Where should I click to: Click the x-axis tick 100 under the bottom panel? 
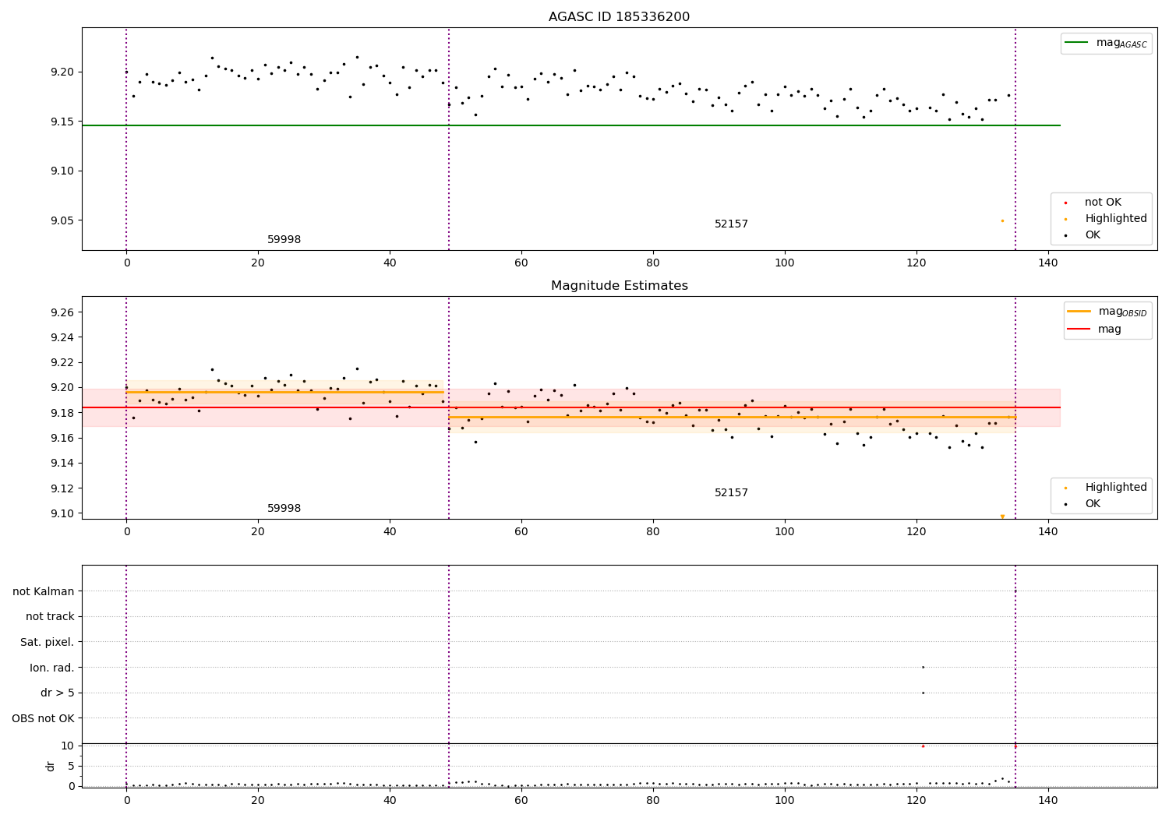(784, 799)
